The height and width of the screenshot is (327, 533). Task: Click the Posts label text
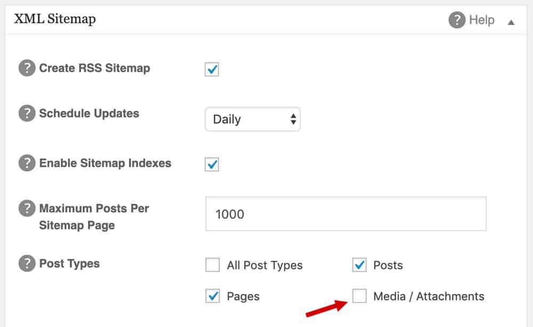click(388, 265)
